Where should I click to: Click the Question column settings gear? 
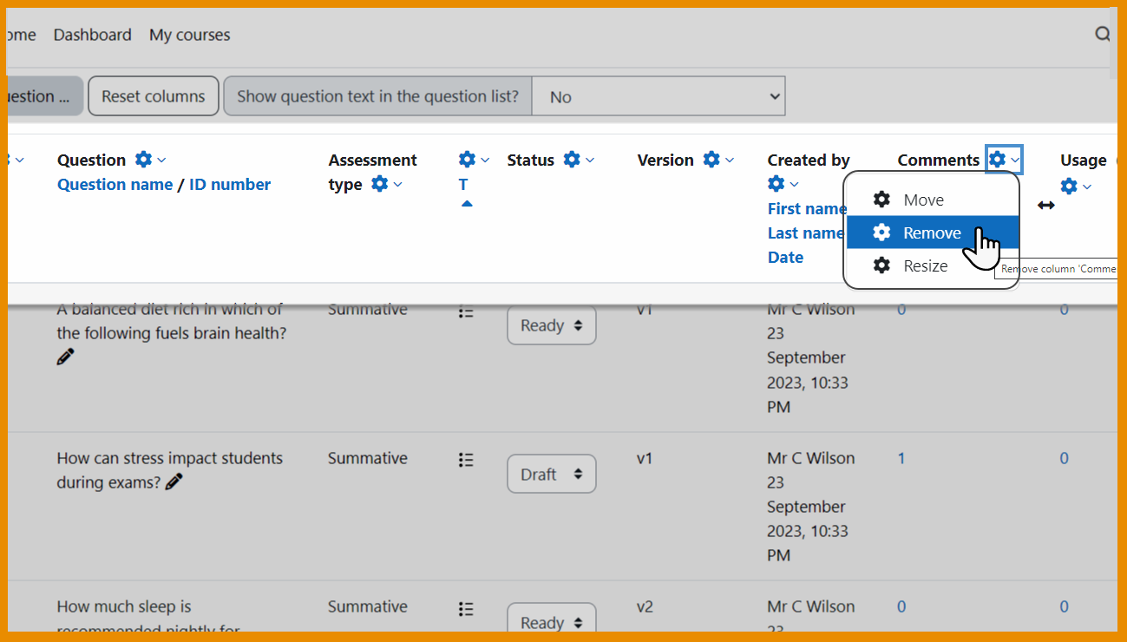[x=144, y=159]
